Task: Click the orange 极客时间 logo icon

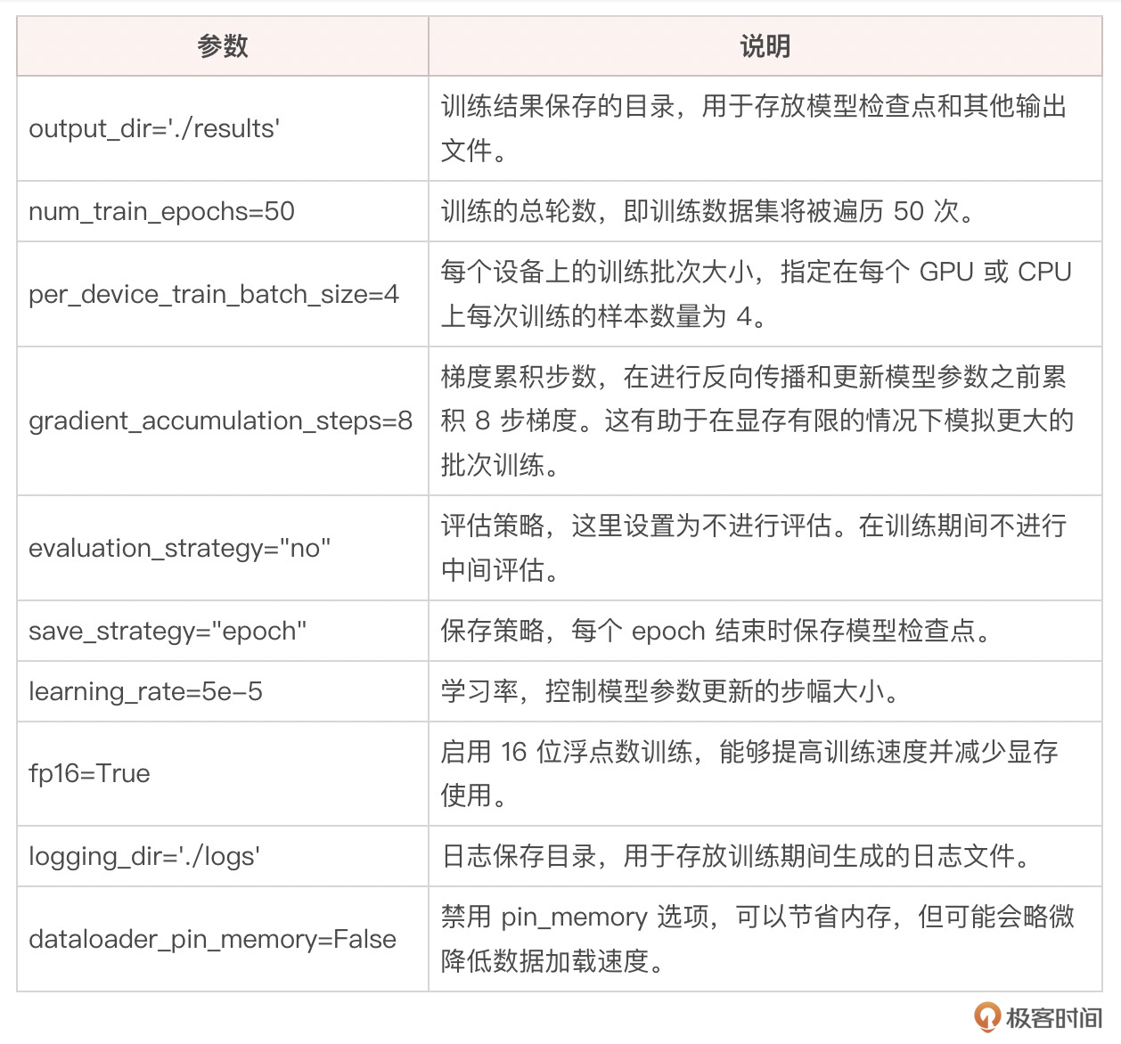Action: tap(987, 1016)
